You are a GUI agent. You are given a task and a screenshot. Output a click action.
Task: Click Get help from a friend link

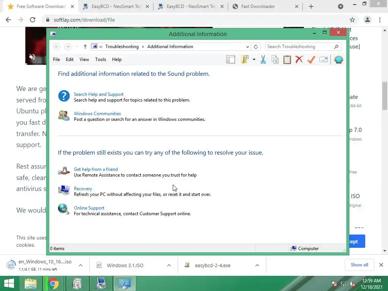click(96, 169)
